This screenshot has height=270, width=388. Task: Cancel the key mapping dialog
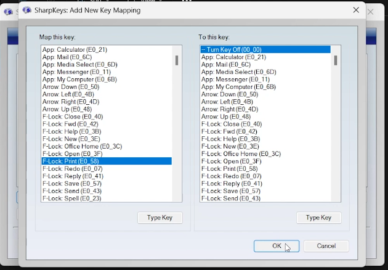coord(326,245)
